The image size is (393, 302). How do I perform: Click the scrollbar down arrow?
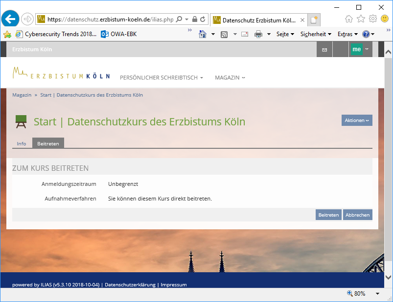coord(388,277)
